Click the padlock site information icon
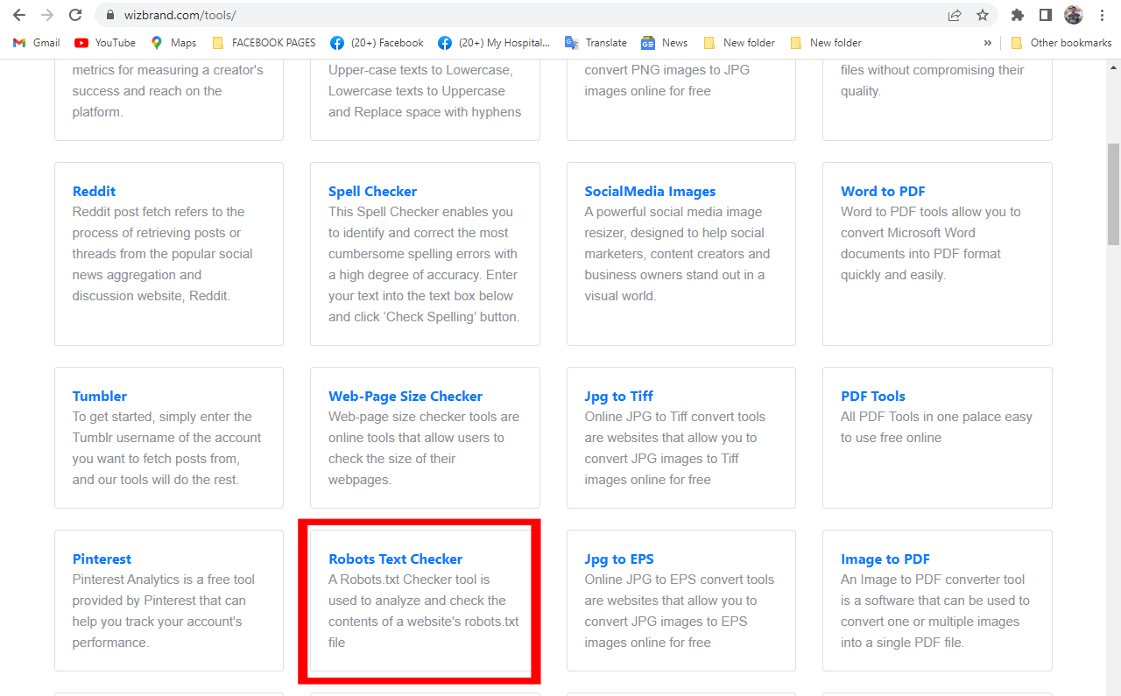The image size is (1121, 696). [110, 15]
